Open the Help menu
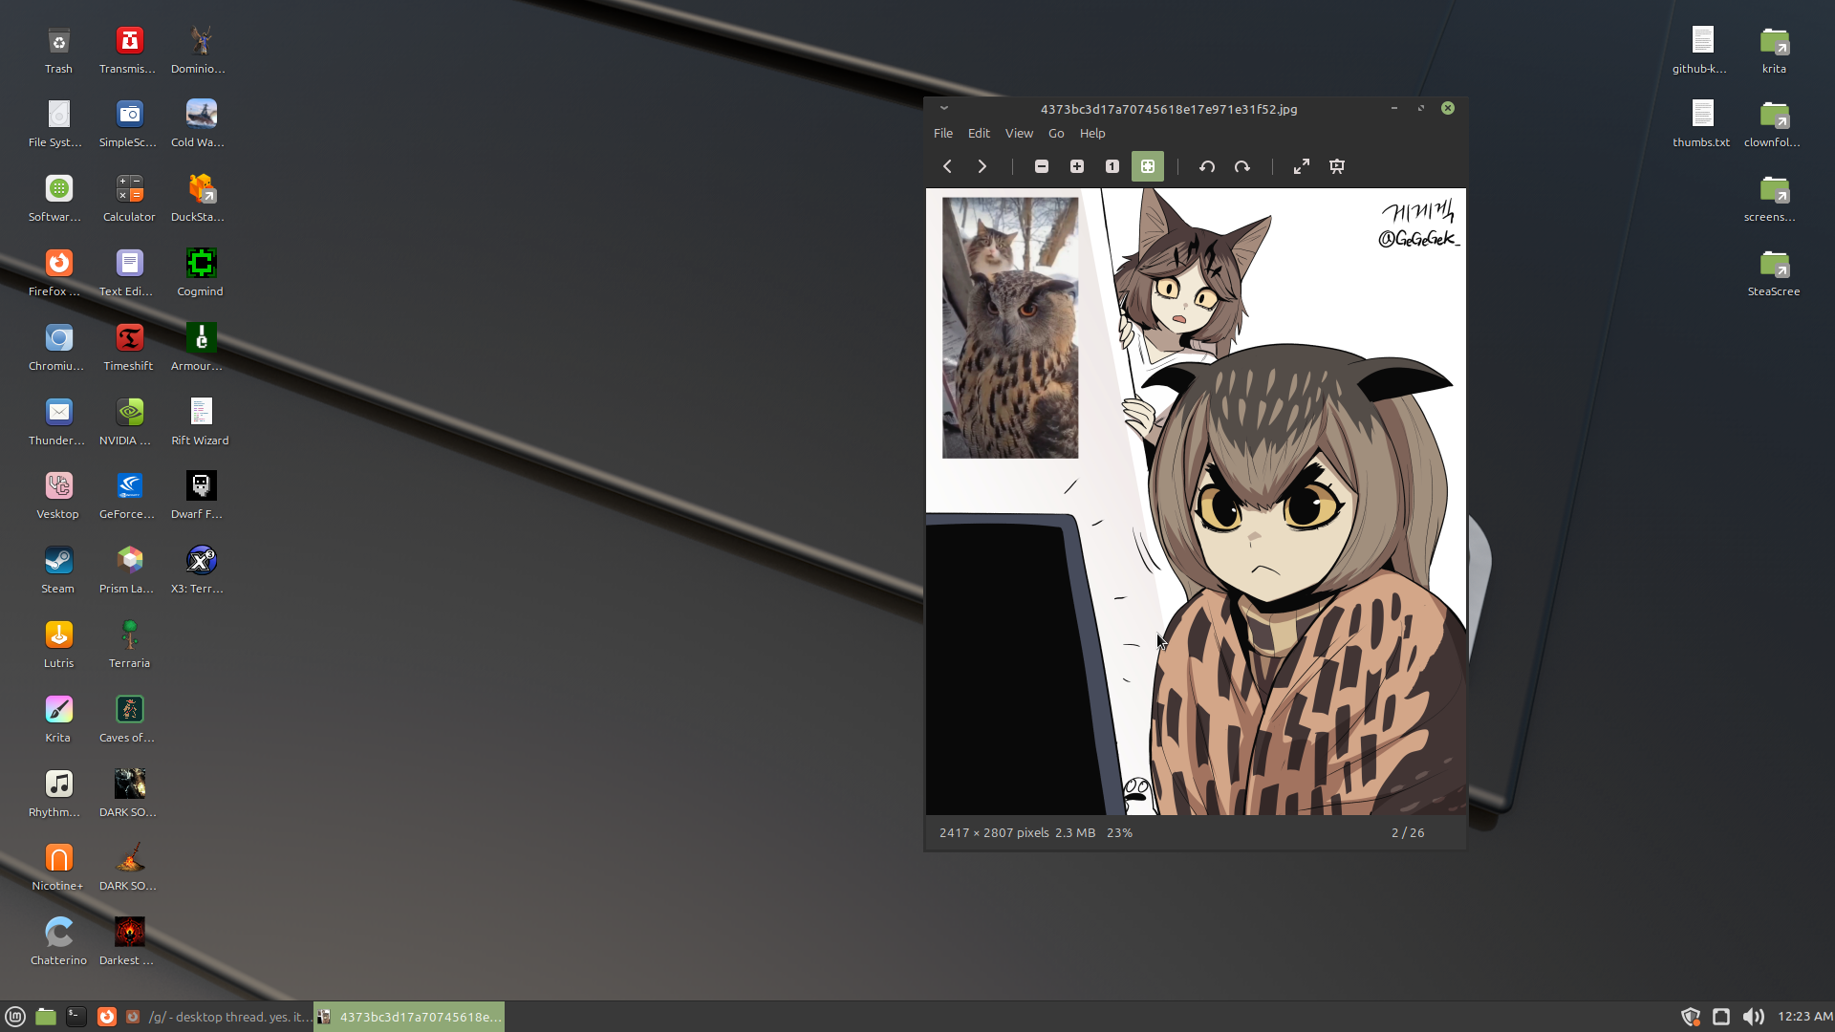This screenshot has height=1032, width=1835. 1092,133
